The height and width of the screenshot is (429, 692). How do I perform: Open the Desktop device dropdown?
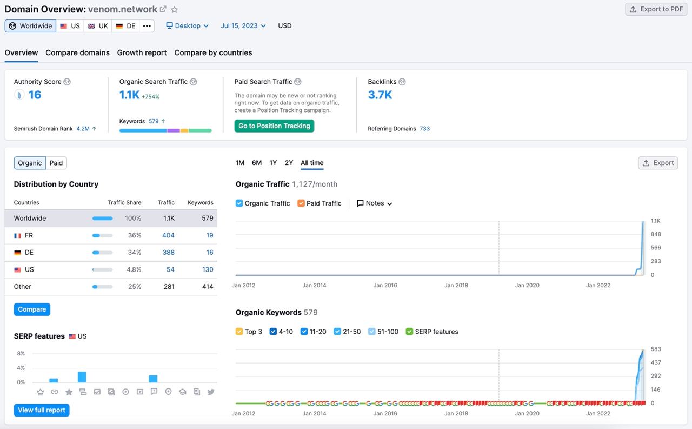coord(187,25)
